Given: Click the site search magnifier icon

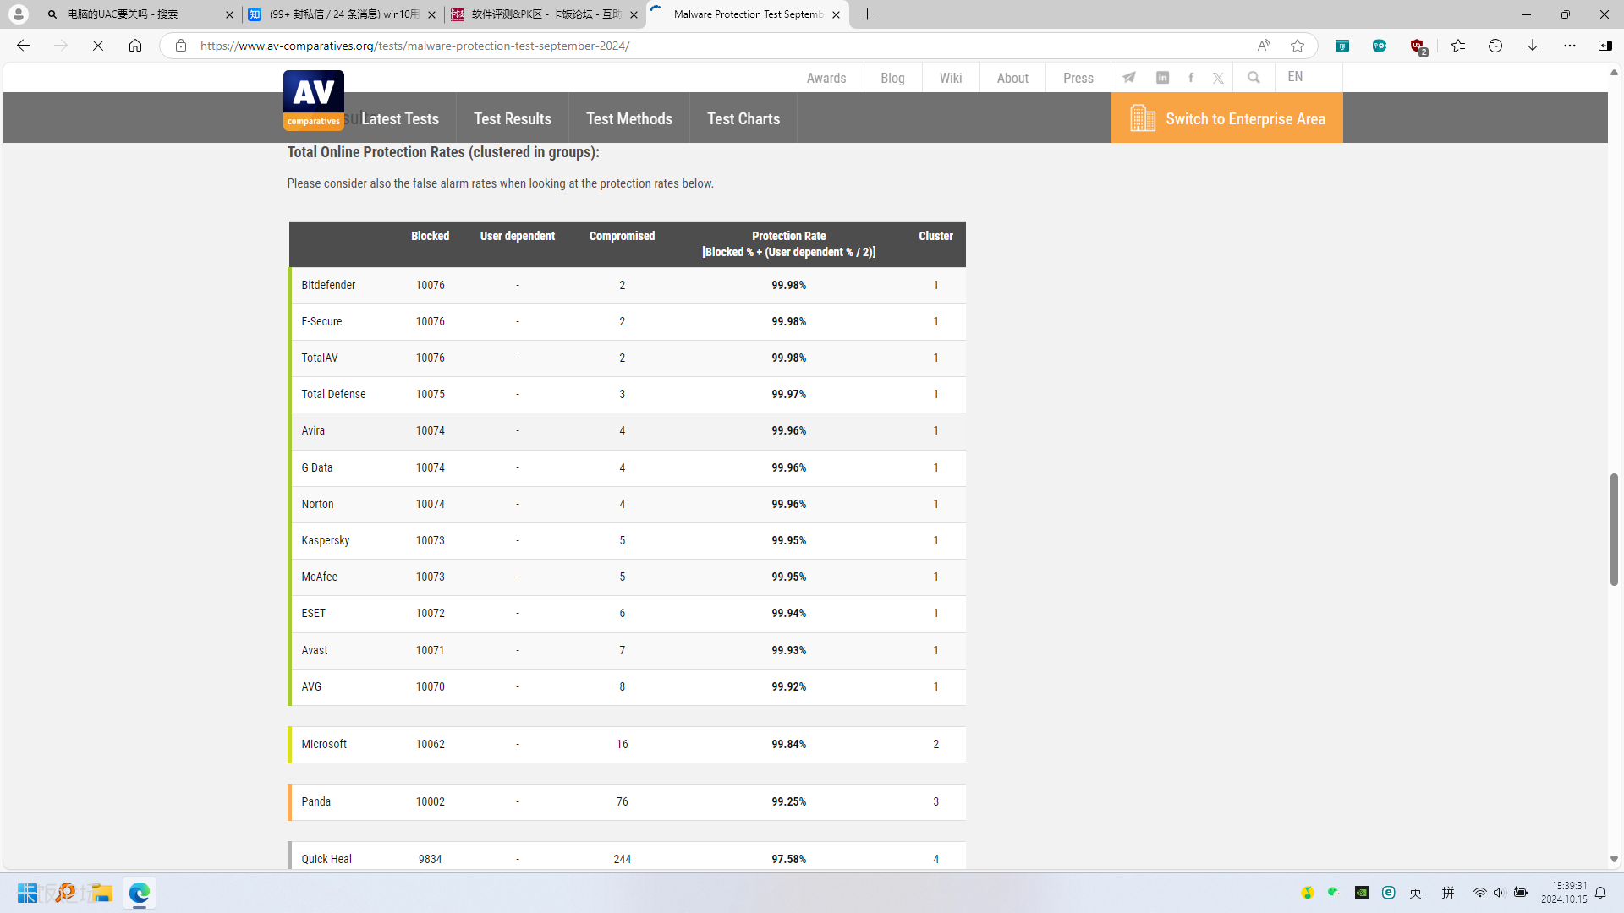Looking at the screenshot, I should click(x=1254, y=78).
